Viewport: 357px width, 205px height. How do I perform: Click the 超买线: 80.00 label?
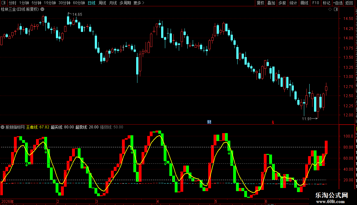(62, 127)
